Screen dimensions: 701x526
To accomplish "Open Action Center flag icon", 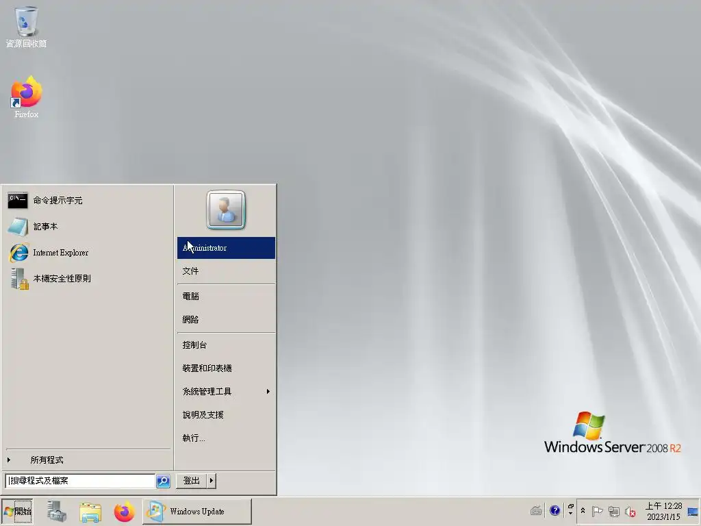I will click(597, 511).
